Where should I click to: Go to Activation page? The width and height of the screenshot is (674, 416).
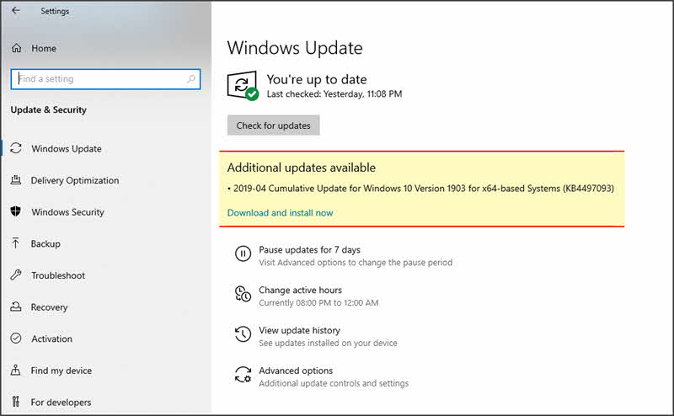[x=52, y=339]
